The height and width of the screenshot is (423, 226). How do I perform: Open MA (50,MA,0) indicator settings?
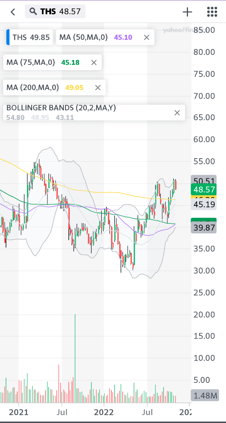tap(84, 37)
